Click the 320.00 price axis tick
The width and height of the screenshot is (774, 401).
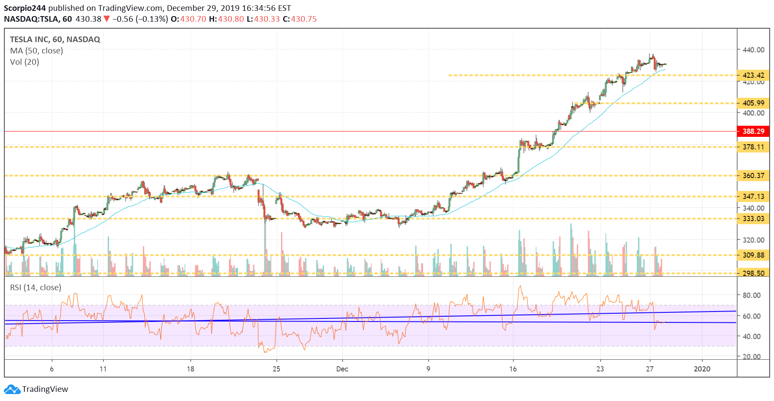pyautogui.click(x=754, y=240)
